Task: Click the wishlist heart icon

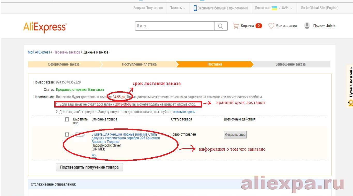Action: (x=271, y=26)
